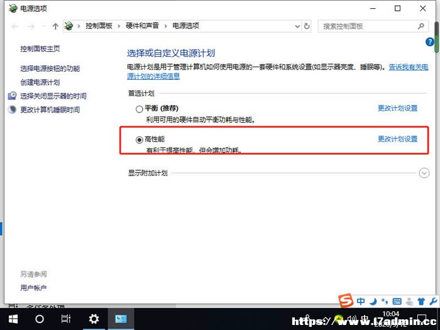Open the window title bar power icon menu
The image size is (440, 330).
click(13, 8)
